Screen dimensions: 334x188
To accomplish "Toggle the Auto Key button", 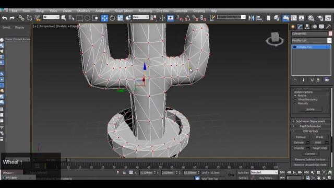I will (243, 172).
